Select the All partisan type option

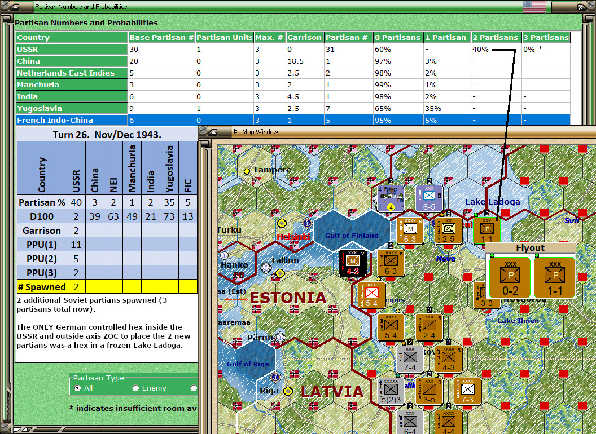click(x=77, y=388)
